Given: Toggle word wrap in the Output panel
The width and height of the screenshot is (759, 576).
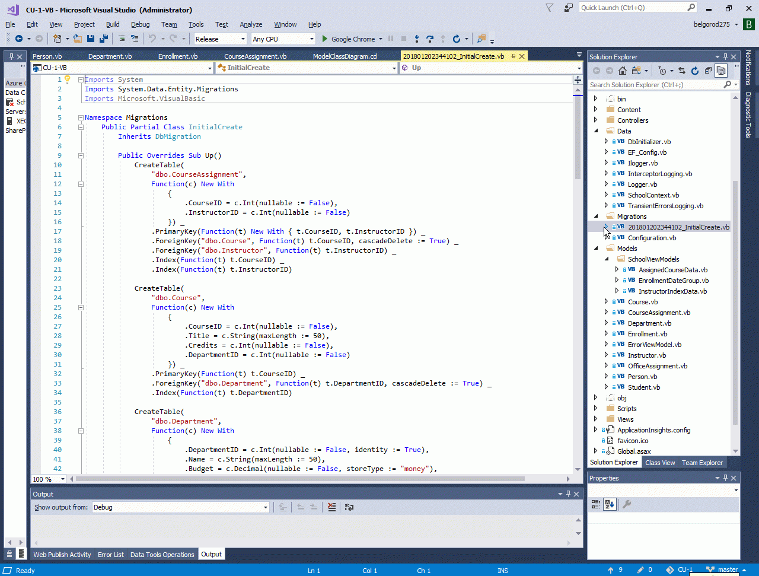Looking at the screenshot, I should (349, 507).
